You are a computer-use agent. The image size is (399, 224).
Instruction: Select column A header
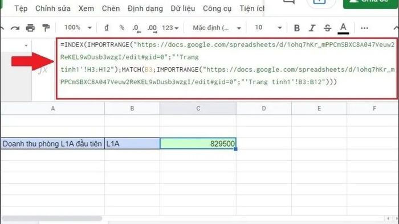tap(52, 109)
